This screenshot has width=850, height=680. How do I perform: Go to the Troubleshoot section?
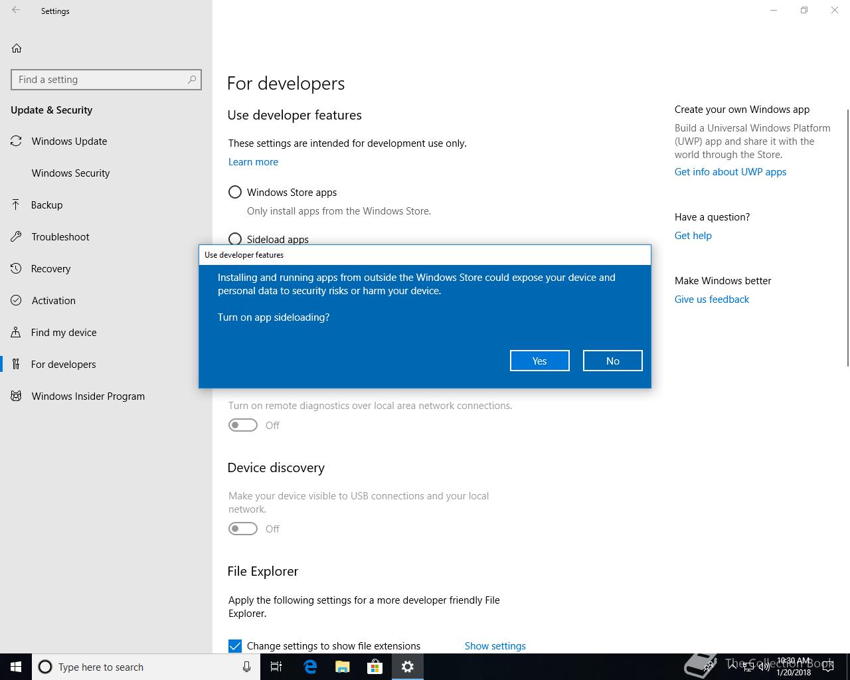click(x=106, y=237)
